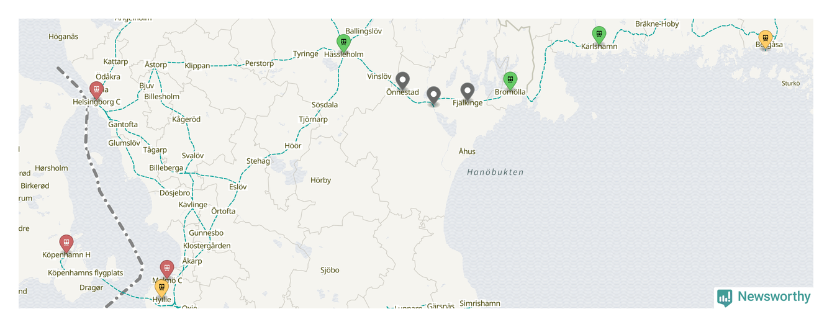Select the yellow Hyllie train marker
The width and height of the screenshot is (832, 327).
pos(161,289)
